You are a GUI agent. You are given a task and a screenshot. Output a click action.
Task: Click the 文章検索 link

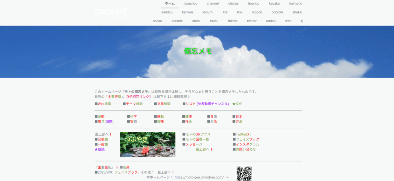click(164, 104)
